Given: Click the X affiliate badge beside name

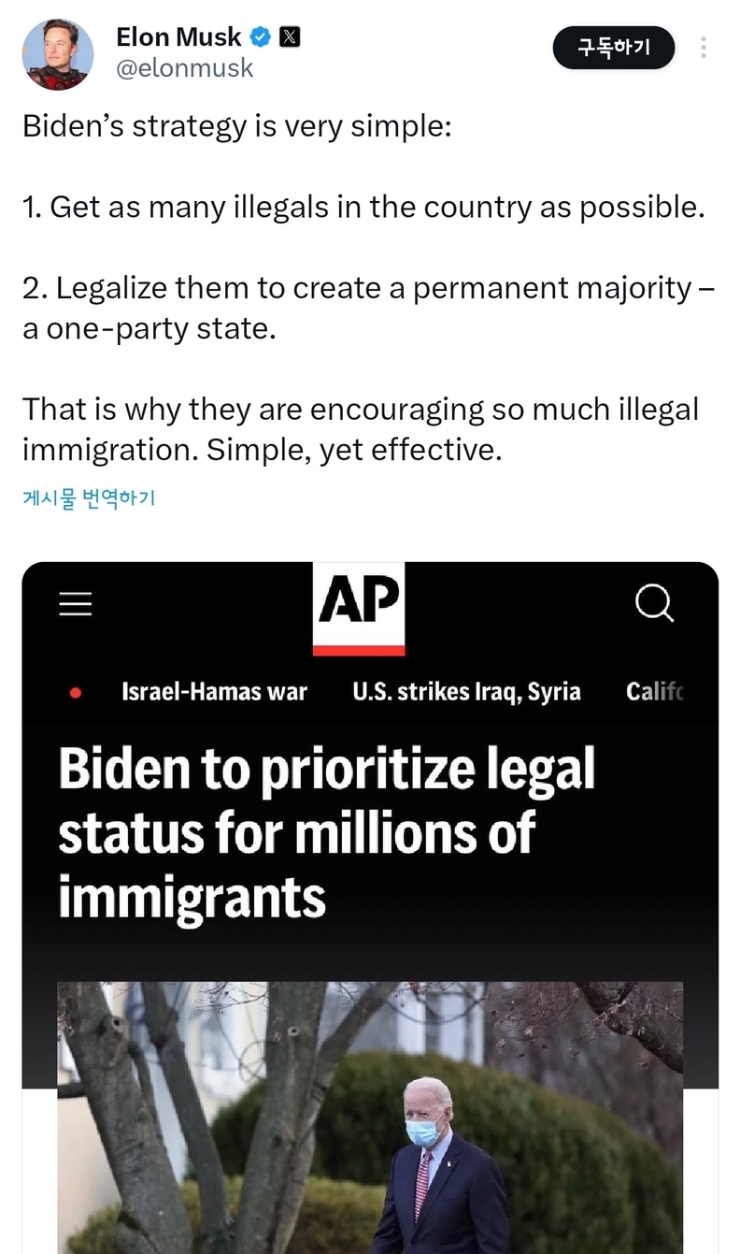Looking at the screenshot, I should click(x=291, y=37).
